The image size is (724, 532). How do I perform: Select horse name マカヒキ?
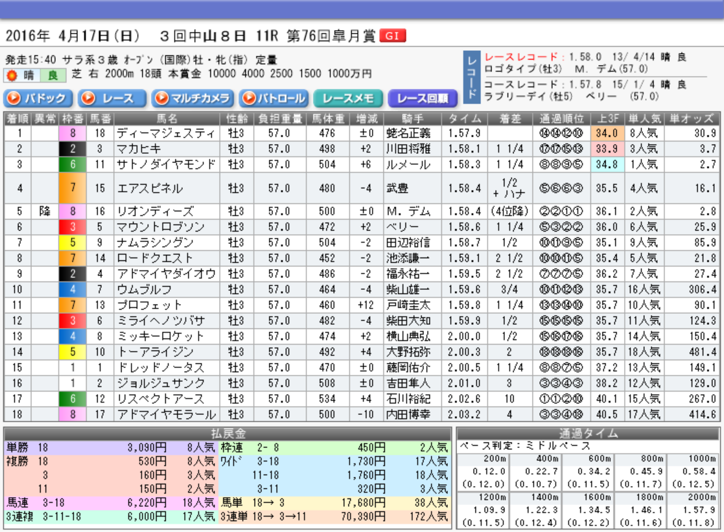point(139,149)
